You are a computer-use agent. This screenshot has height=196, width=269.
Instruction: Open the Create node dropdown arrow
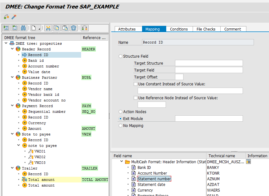39,29
